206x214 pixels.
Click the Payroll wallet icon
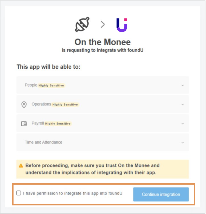coord(24,124)
